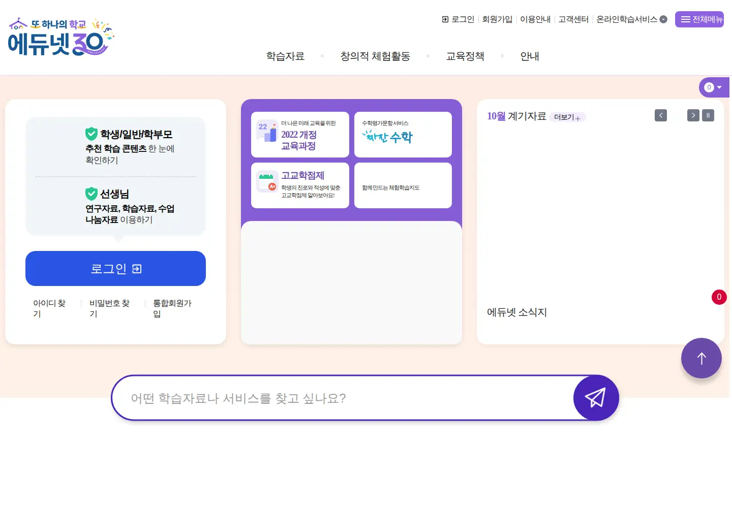Go to previous slide in 계기자료

pyautogui.click(x=661, y=115)
